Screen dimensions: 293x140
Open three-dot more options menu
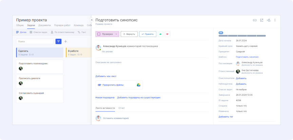pyautogui.click(x=275, y=20)
